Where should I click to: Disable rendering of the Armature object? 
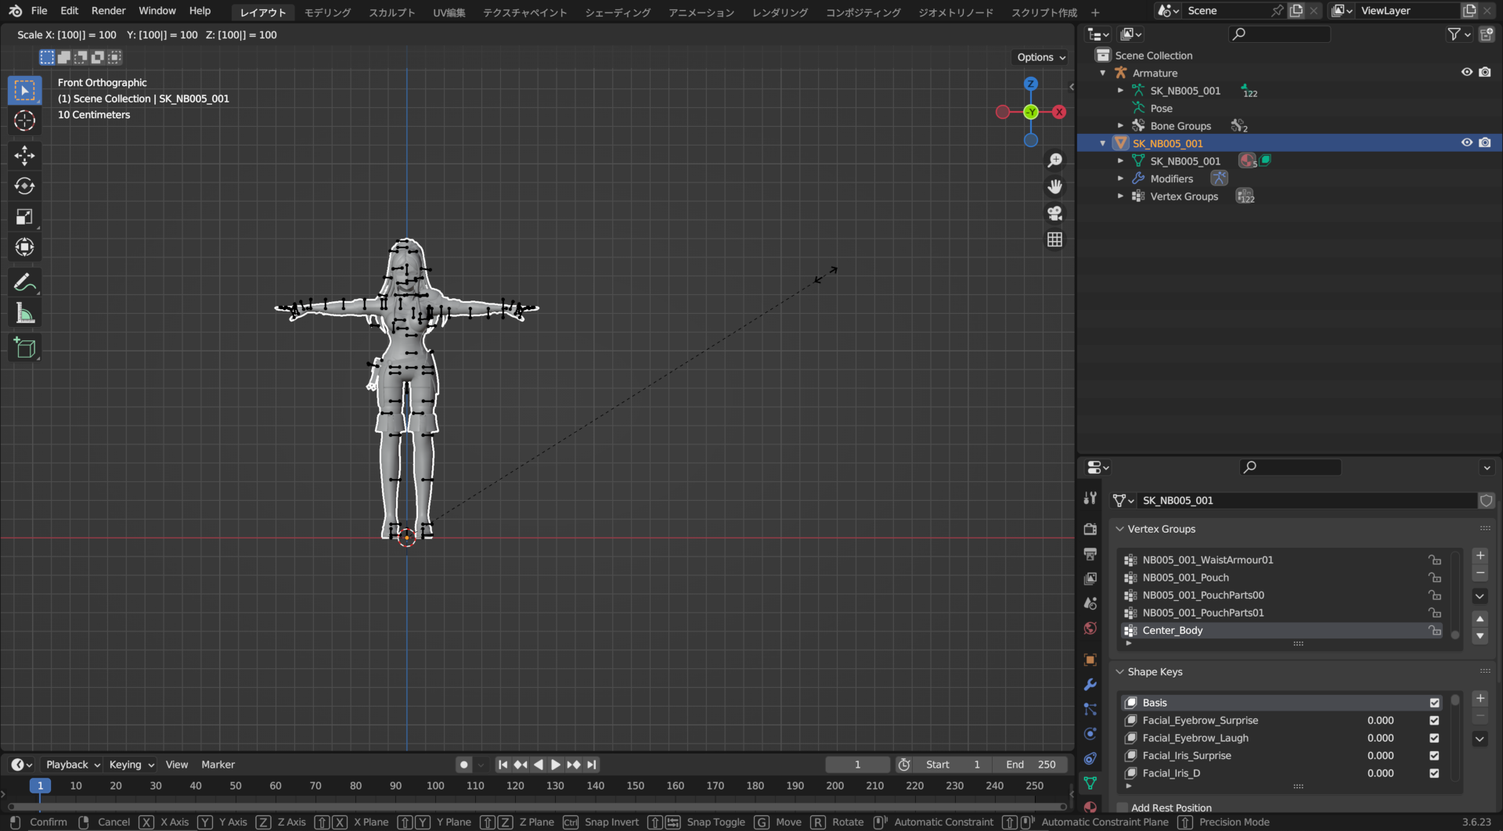[x=1485, y=72]
